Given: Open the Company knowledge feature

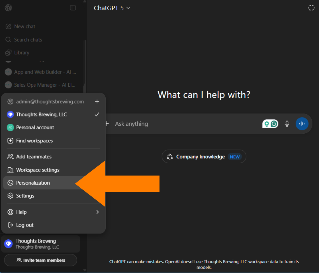Looking at the screenshot, I should [x=204, y=156].
